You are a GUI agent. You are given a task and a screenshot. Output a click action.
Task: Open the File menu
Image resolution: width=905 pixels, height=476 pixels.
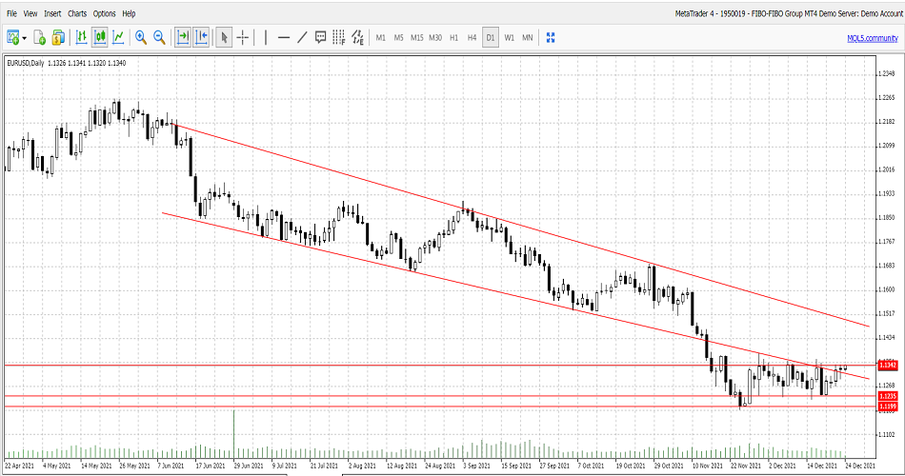(11, 13)
